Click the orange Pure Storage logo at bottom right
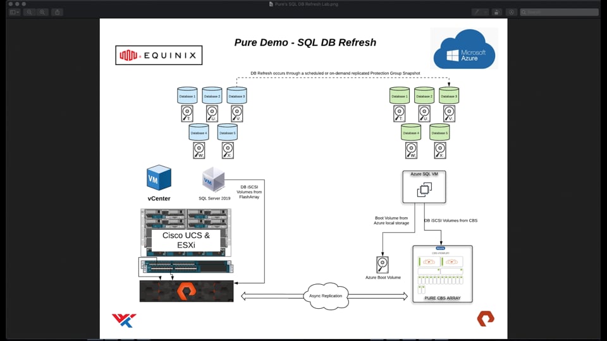This screenshot has height=341, width=607. click(x=486, y=318)
